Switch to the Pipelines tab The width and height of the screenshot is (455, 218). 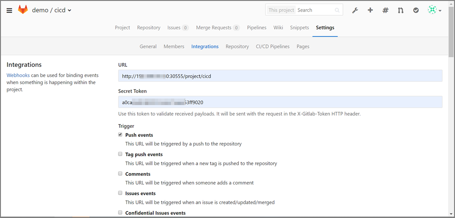tap(257, 27)
